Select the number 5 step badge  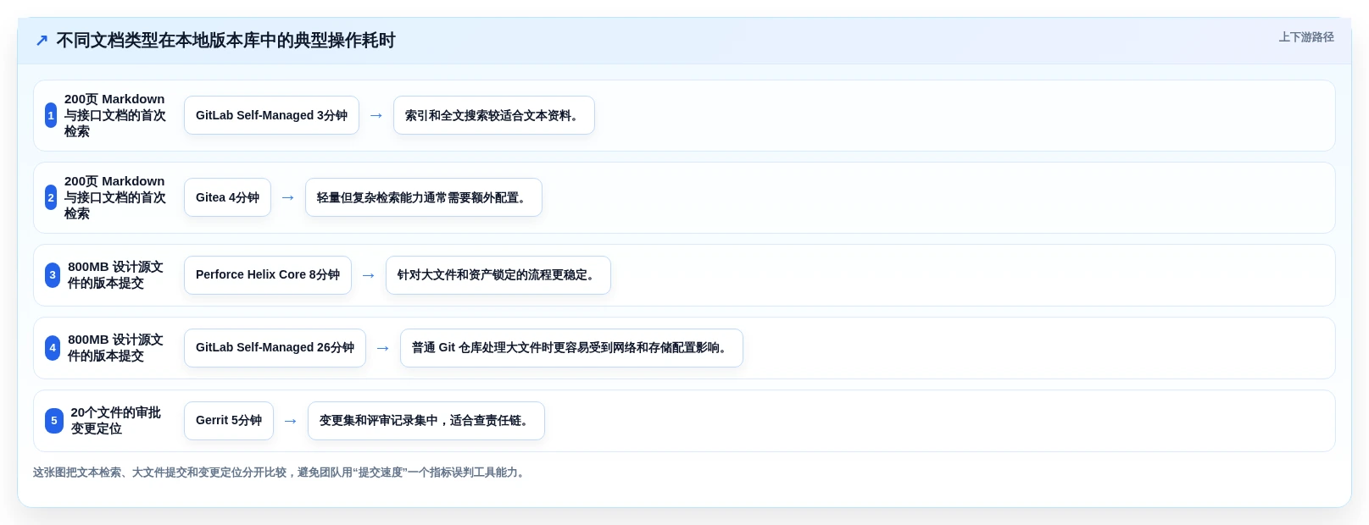[54, 421]
